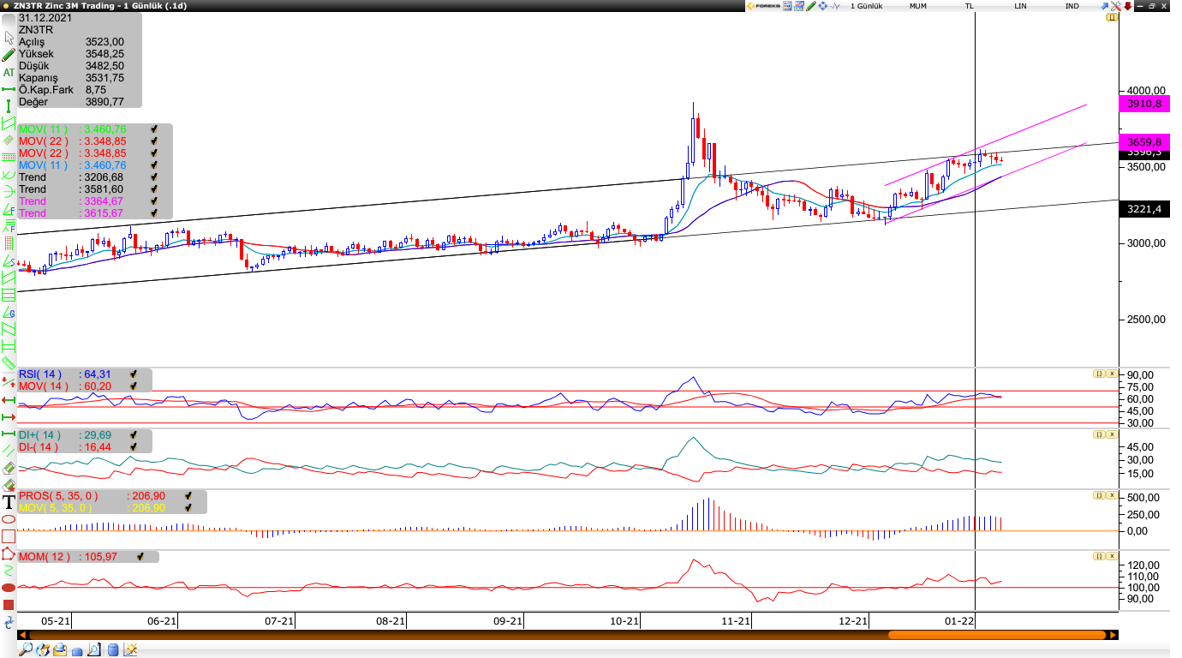This screenshot has height=658, width=1182.
Task: Click the Kapanış 3531,75 value
Action: [104, 77]
